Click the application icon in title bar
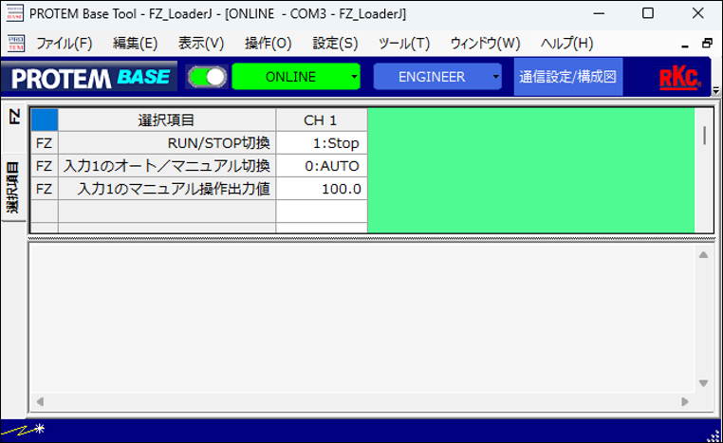 pyautogui.click(x=14, y=14)
